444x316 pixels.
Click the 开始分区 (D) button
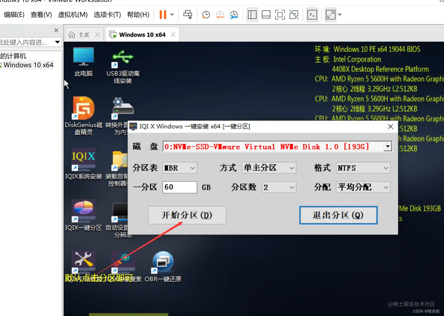coord(187,215)
